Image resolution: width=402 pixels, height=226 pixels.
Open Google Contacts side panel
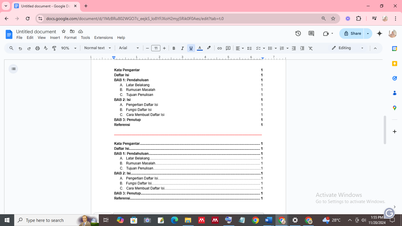[x=395, y=93]
